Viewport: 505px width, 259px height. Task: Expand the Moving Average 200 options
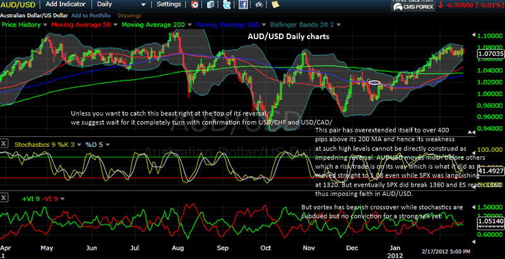pos(189,25)
